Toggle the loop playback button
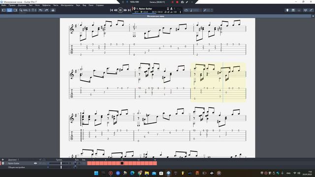 point(186,10)
